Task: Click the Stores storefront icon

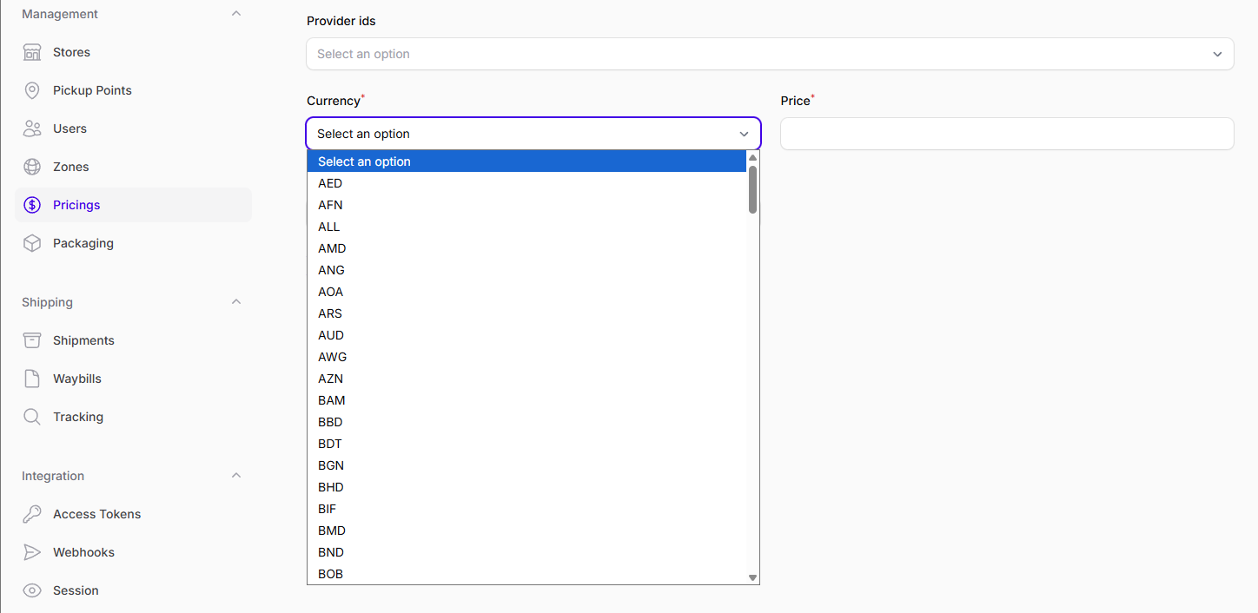Action: pos(32,52)
